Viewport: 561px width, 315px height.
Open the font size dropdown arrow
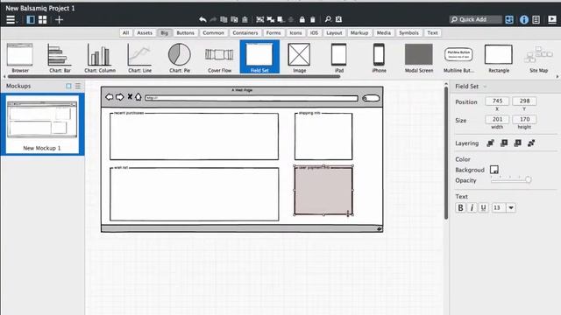tap(511, 208)
